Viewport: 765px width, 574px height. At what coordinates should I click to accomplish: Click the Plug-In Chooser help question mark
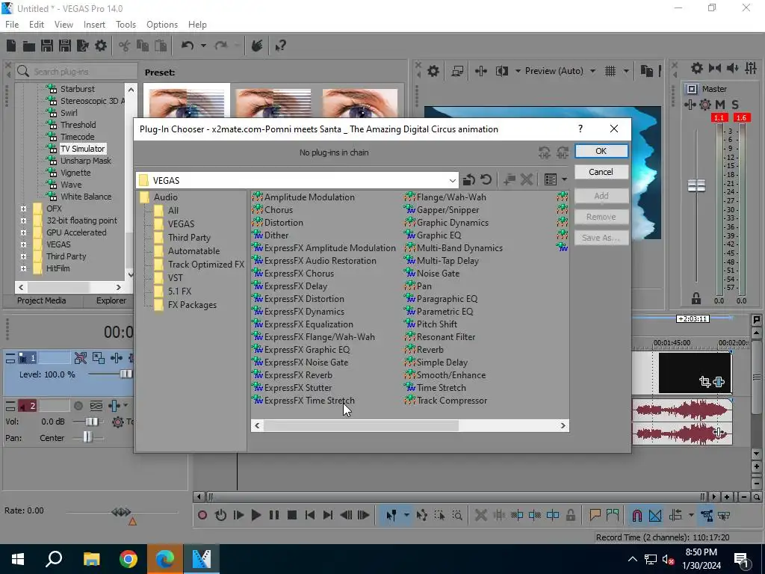(x=580, y=129)
